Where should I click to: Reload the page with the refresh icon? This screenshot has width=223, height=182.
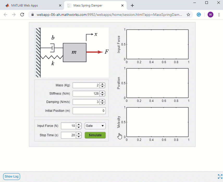coord(22,15)
